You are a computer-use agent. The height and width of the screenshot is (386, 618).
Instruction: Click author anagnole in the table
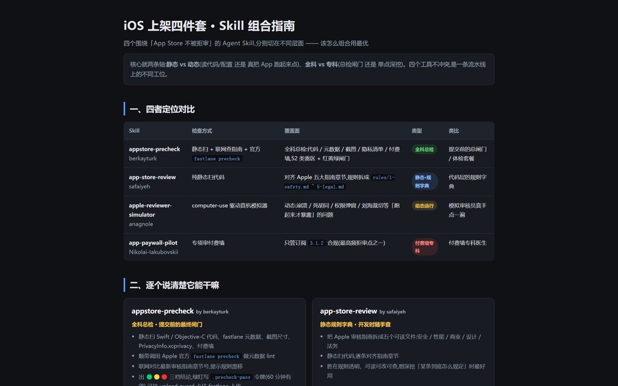pos(141,224)
